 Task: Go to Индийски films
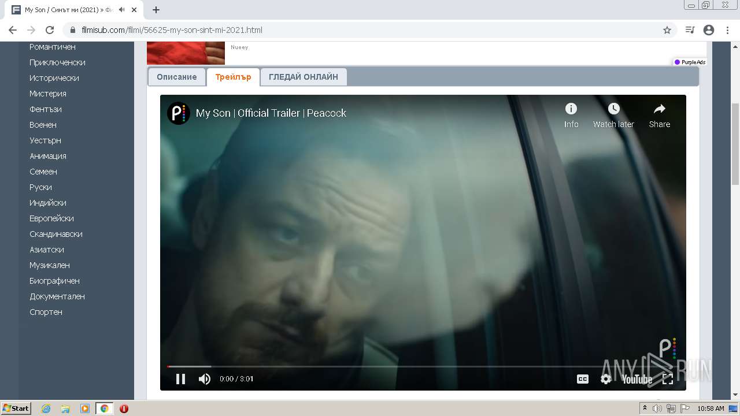pos(48,203)
